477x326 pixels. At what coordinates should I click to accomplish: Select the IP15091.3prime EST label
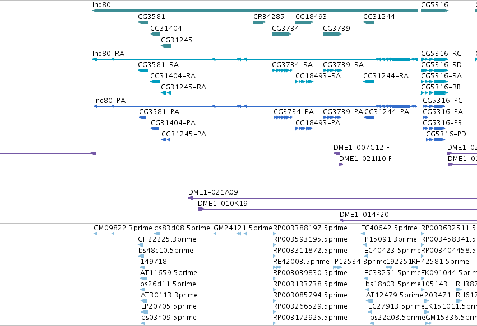click(x=390, y=239)
